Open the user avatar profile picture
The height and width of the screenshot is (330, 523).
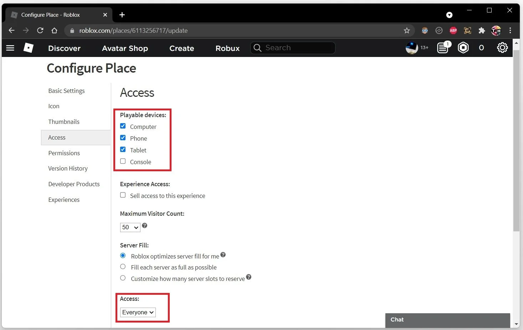pos(412,48)
